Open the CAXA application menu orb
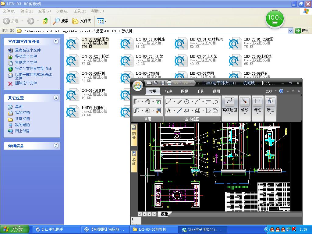The image size is (312, 234). tap(138, 86)
